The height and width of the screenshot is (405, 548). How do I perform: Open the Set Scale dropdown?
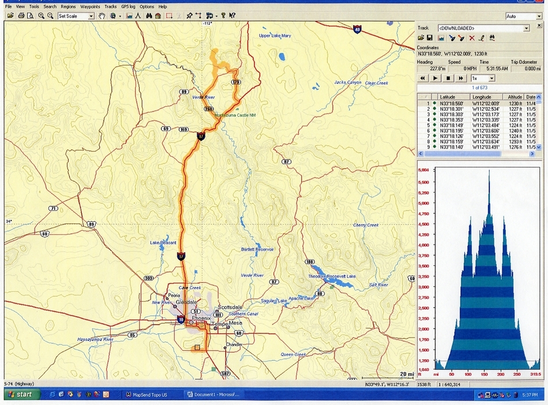(91, 16)
